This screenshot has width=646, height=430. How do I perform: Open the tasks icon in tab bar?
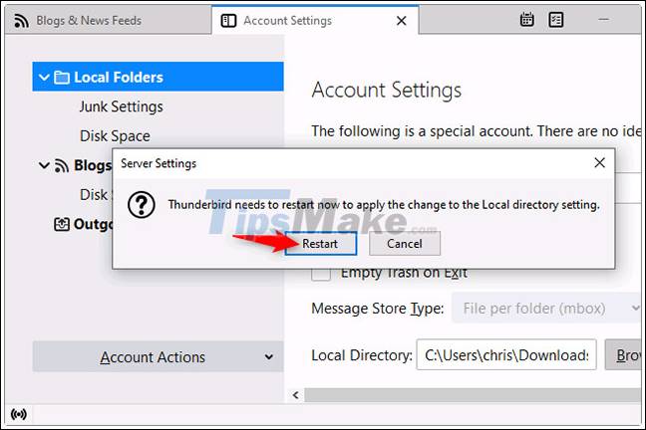tap(555, 19)
